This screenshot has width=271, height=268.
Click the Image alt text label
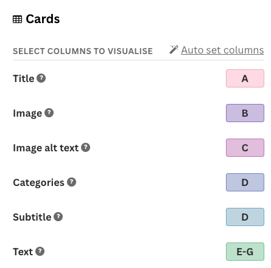tap(46, 148)
